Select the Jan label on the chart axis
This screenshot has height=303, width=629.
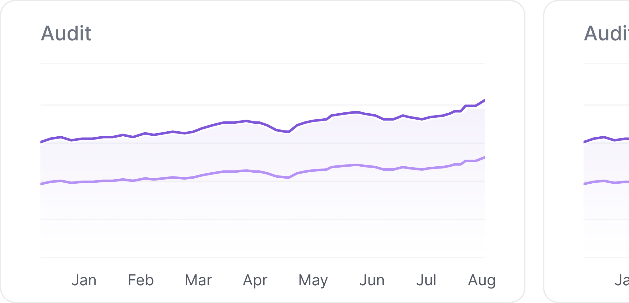[84, 280]
